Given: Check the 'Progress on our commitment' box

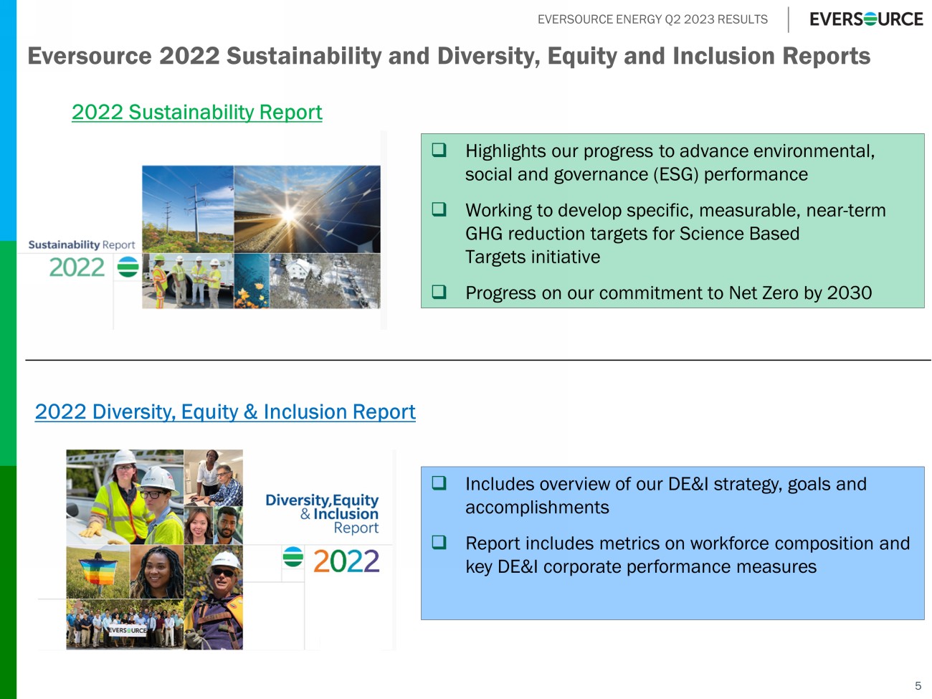Looking at the screenshot, I should [439, 293].
